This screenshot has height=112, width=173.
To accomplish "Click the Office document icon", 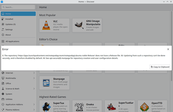I will tap(3, 83).
